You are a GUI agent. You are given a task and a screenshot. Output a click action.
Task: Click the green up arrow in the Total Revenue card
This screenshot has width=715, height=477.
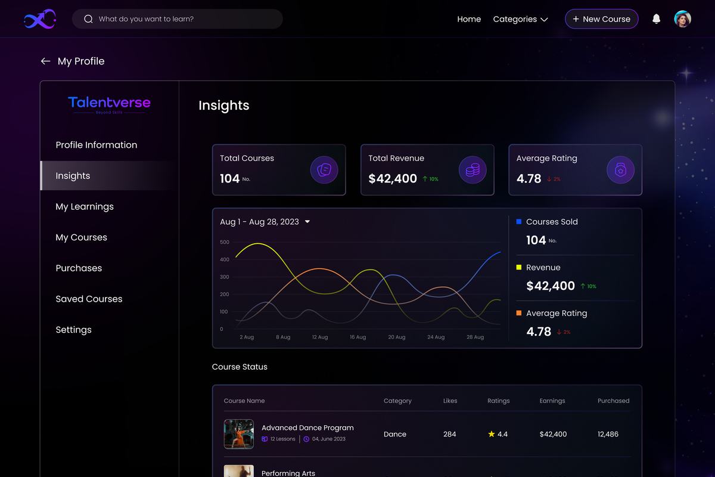point(425,179)
